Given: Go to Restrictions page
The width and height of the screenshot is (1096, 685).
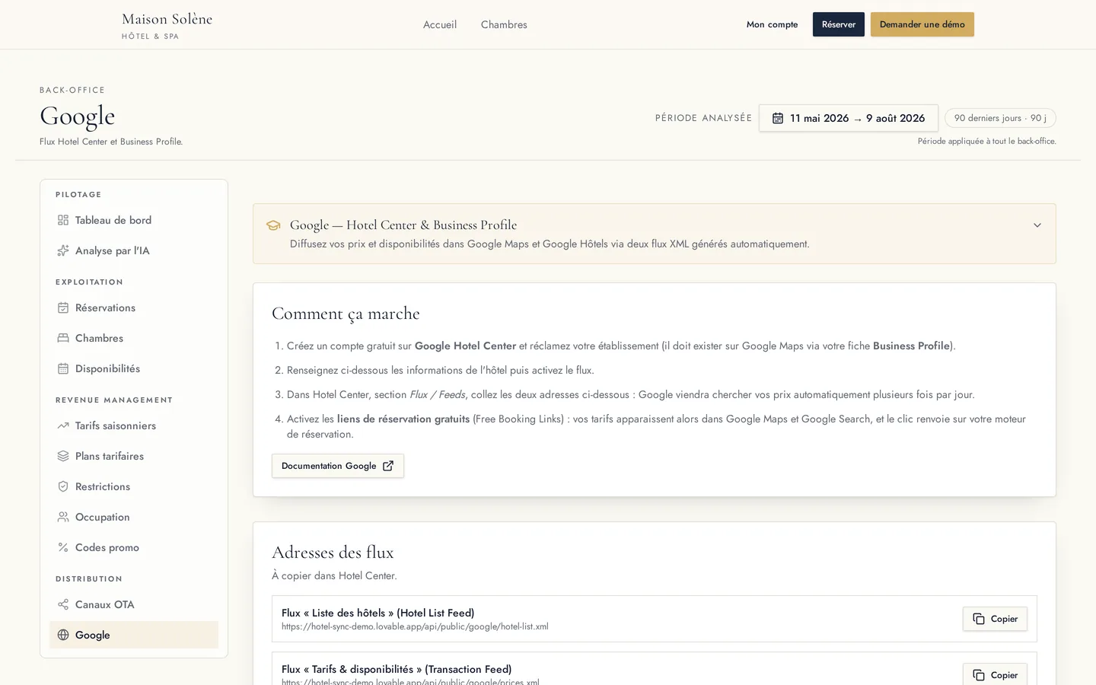Looking at the screenshot, I should pyautogui.click(x=134, y=486).
